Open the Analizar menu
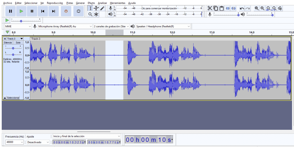Viewport: 294px width, 147px height. (102, 3)
